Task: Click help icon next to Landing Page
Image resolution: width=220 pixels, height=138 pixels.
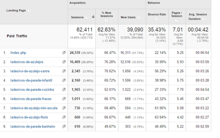Action: 29,10
